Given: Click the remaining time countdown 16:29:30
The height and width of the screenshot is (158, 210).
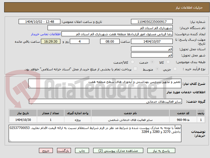Looking at the screenshot, I should click(x=51, y=41).
